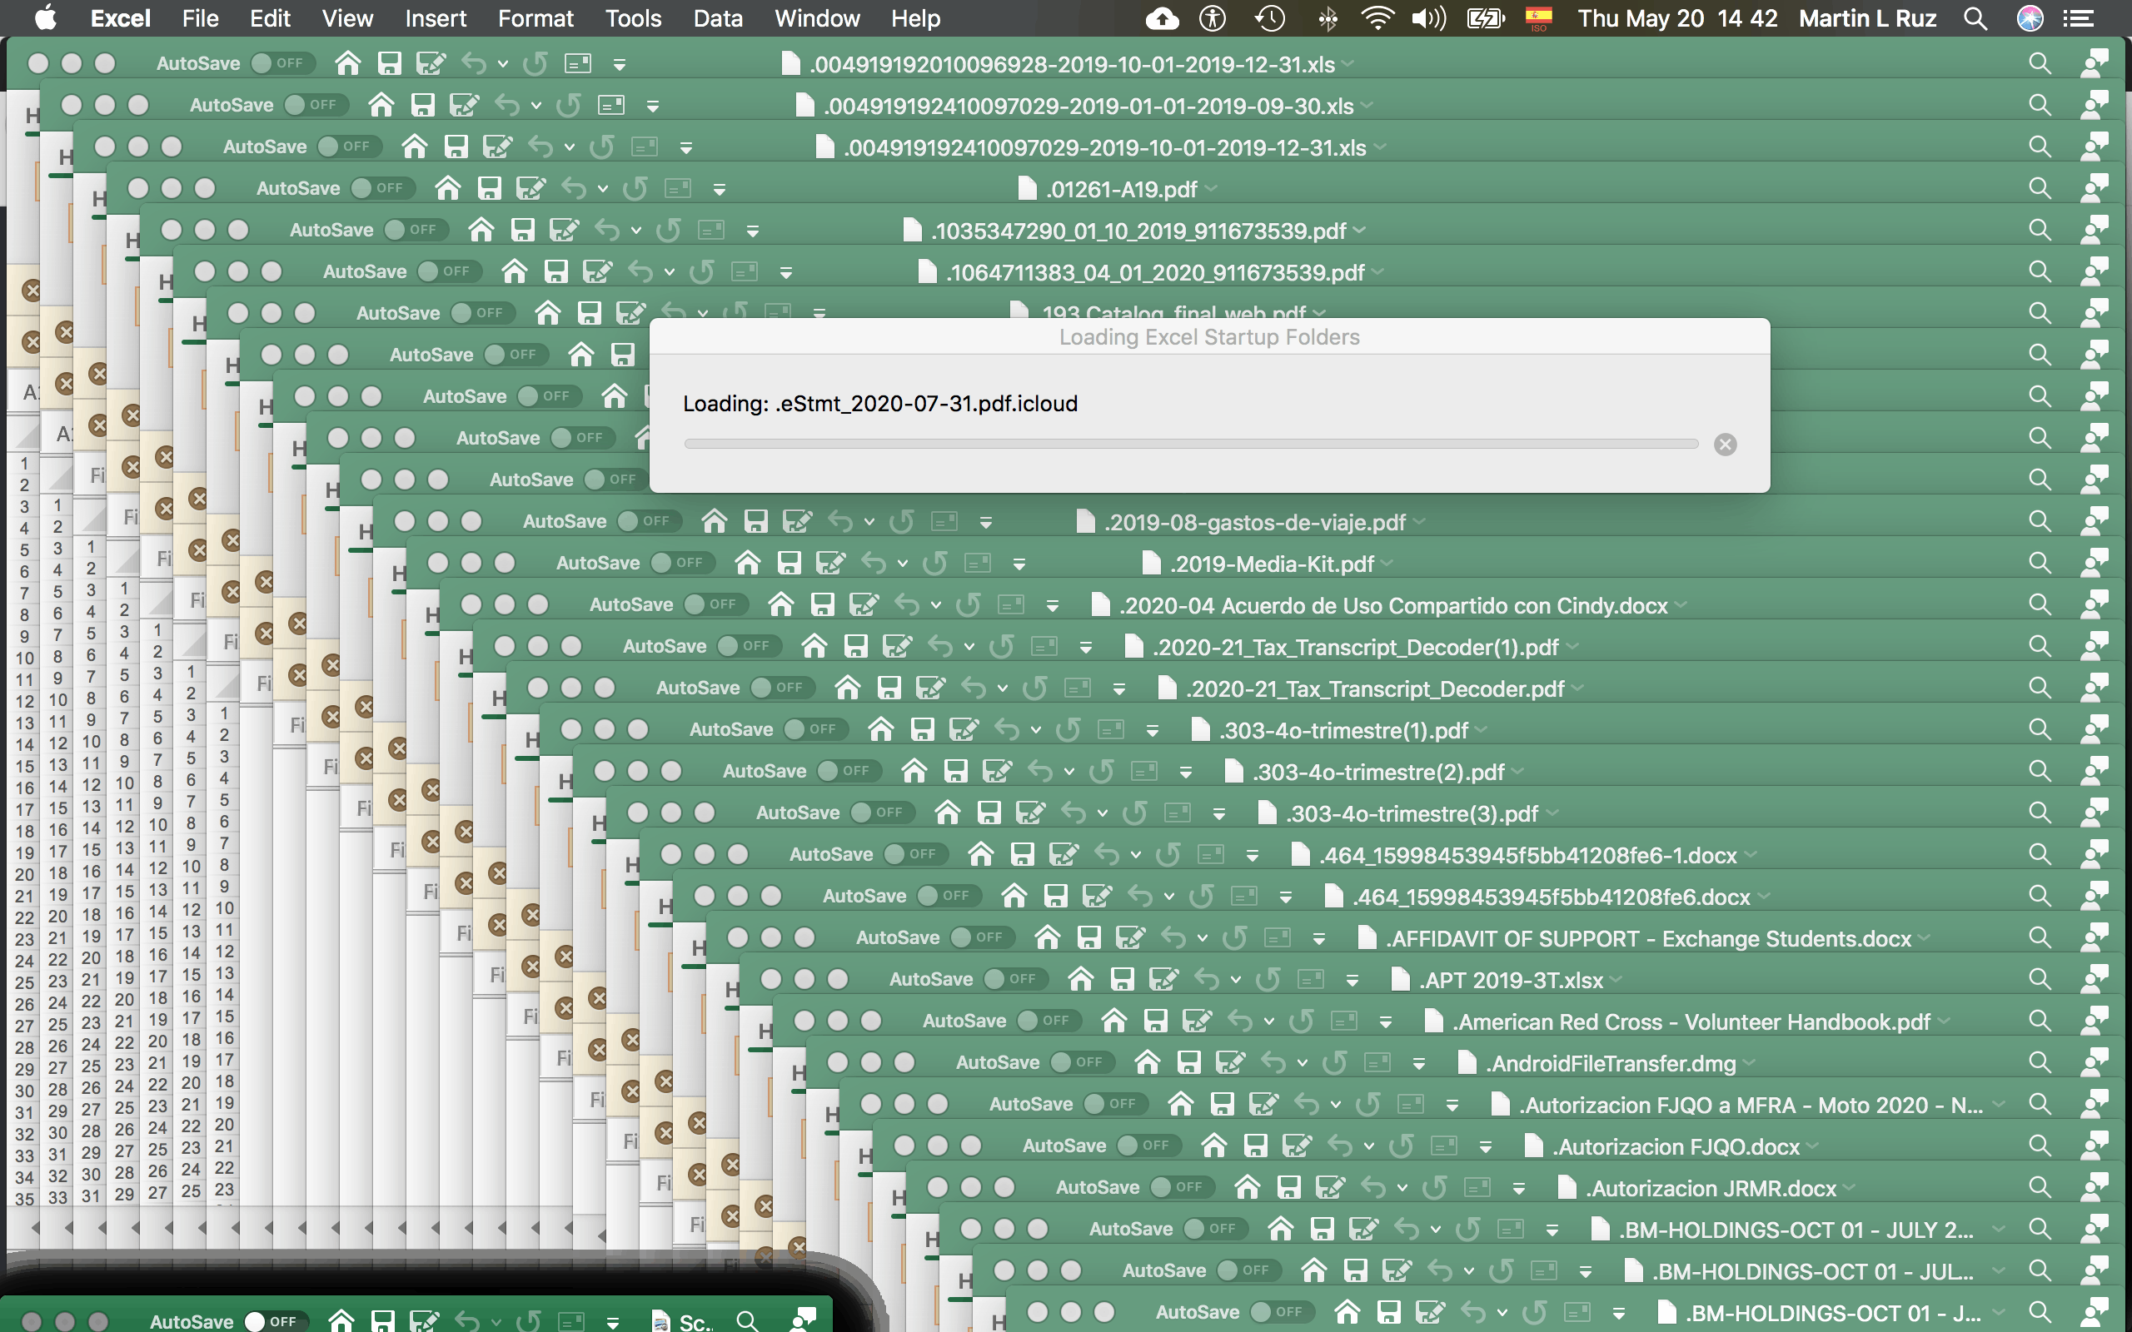The height and width of the screenshot is (1332, 2132).
Task: Open the Insert menu
Action: [x=436, y=18]
